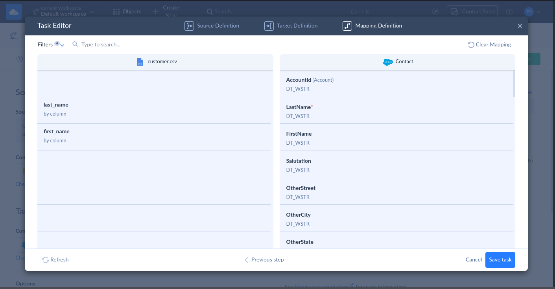
Task: Open the compass navigation icon in top bar
Action: coord(435,11)
